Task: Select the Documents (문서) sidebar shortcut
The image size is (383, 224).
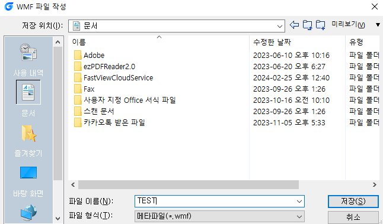Action: click(28, 98)
